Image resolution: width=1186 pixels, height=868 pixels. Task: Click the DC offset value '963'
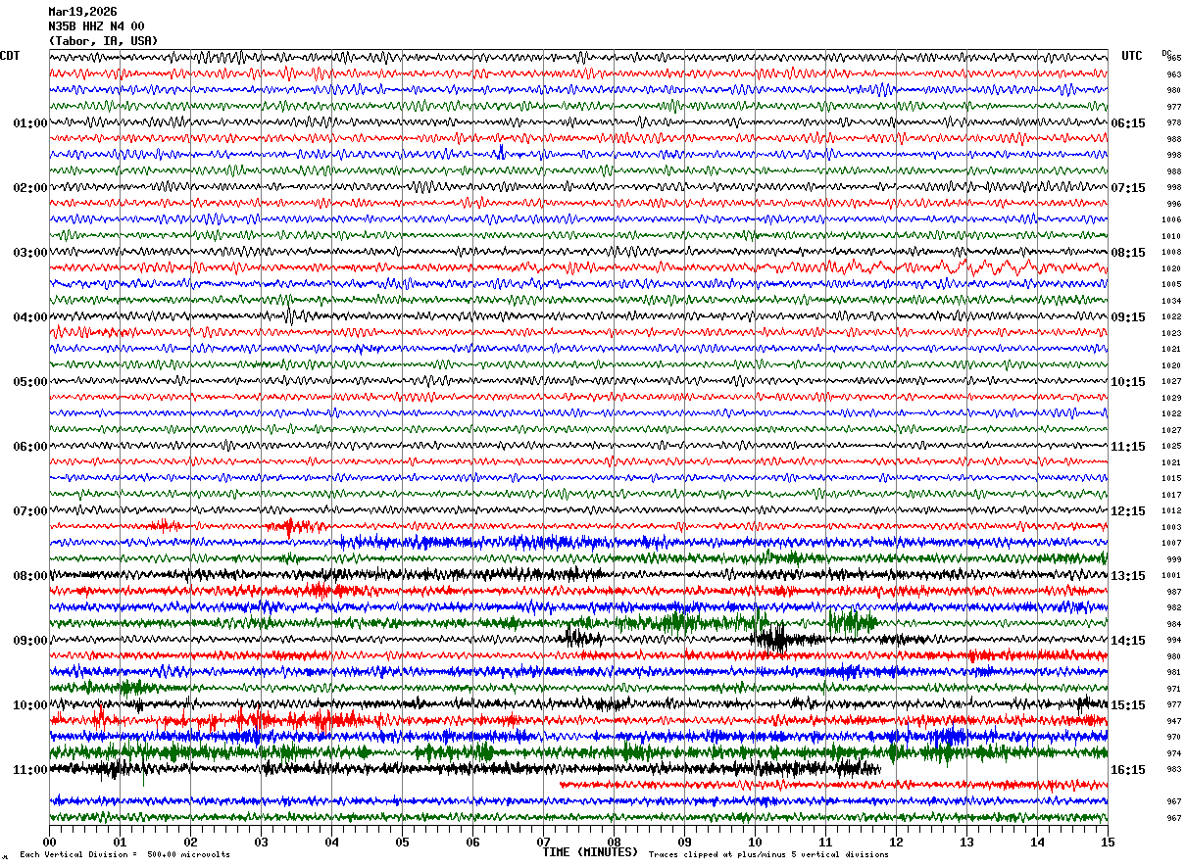(1173, 74)
